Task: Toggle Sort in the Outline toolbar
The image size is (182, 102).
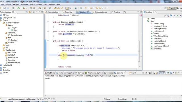Action: pos(168,16)
